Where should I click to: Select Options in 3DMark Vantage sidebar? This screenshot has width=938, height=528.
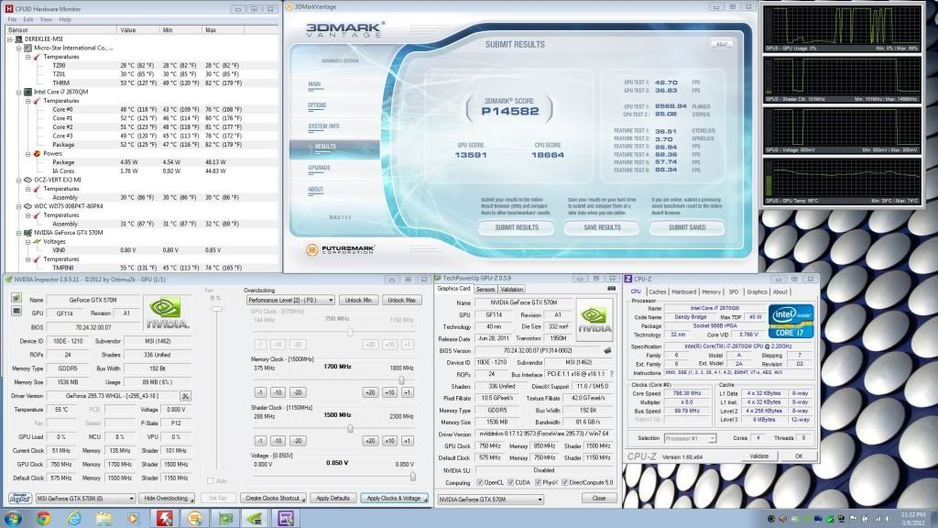coord(317,105)
